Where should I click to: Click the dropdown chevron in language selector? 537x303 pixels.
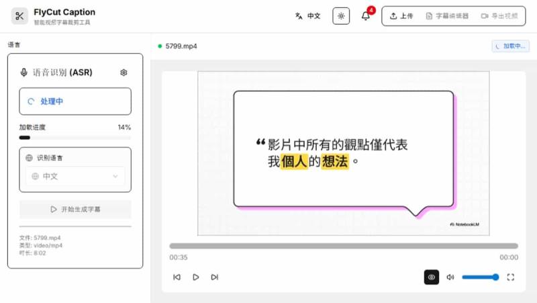(115, 176)
